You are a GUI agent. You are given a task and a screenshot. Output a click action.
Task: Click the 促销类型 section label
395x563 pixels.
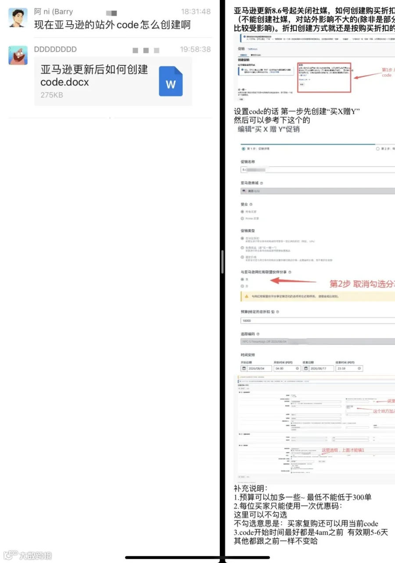tap(248, 231)
